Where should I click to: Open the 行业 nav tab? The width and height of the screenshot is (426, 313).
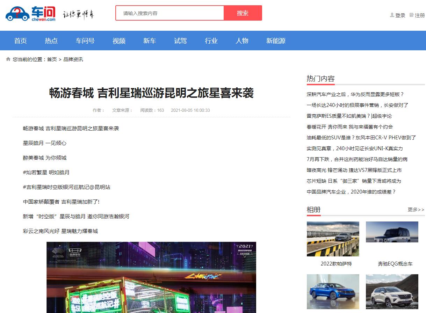211,41
